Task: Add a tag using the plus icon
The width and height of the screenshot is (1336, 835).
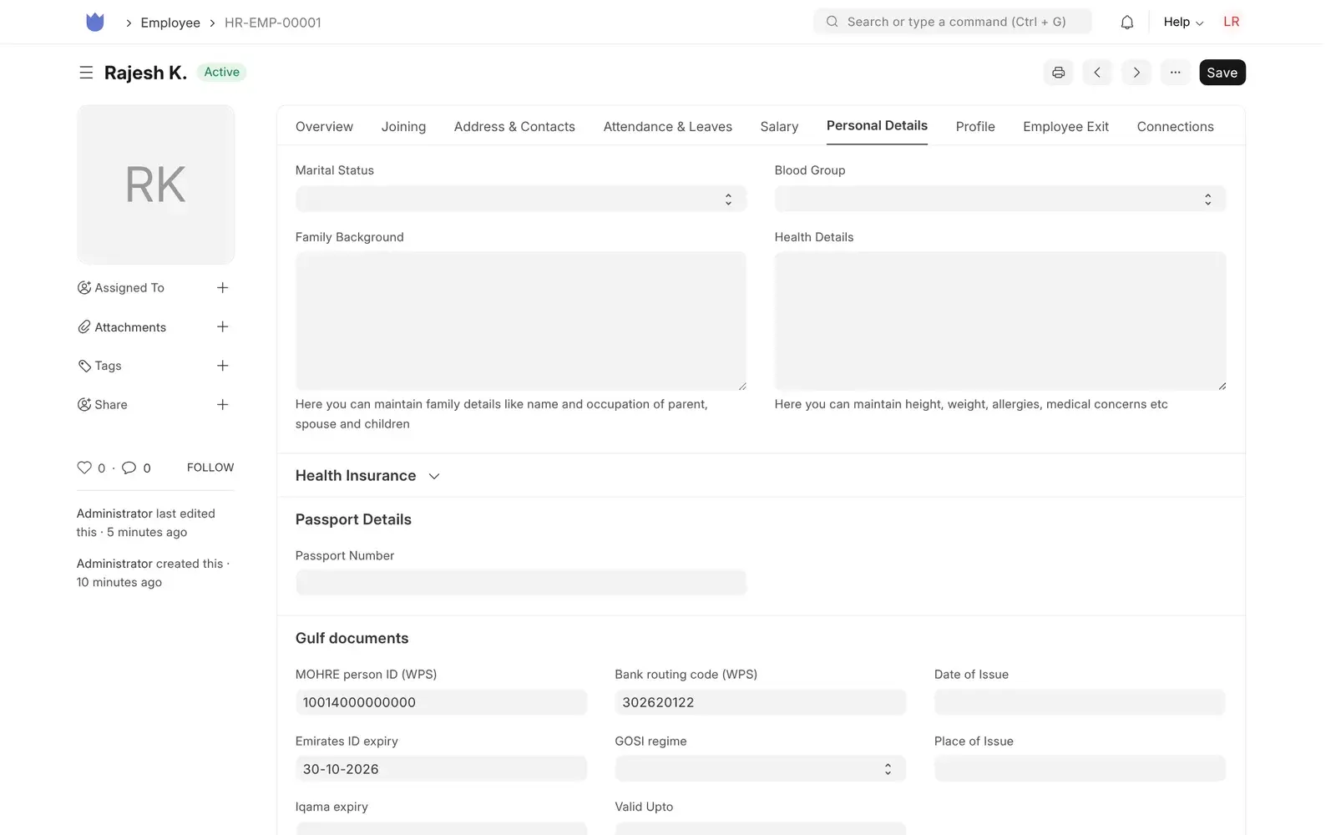Action: [x=222, y=366]
